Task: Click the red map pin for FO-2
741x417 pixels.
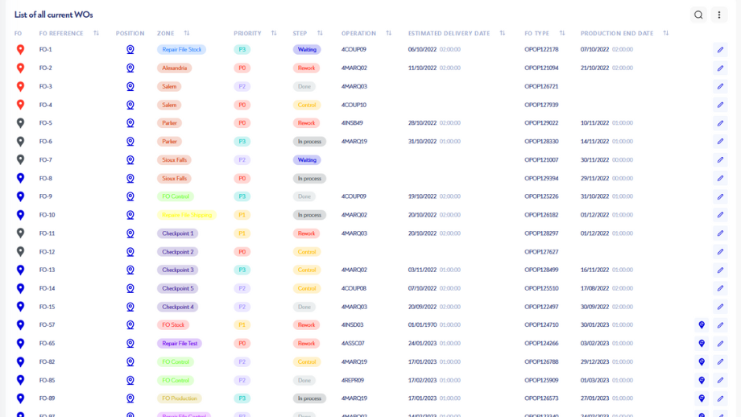Action: pos(20,68)
